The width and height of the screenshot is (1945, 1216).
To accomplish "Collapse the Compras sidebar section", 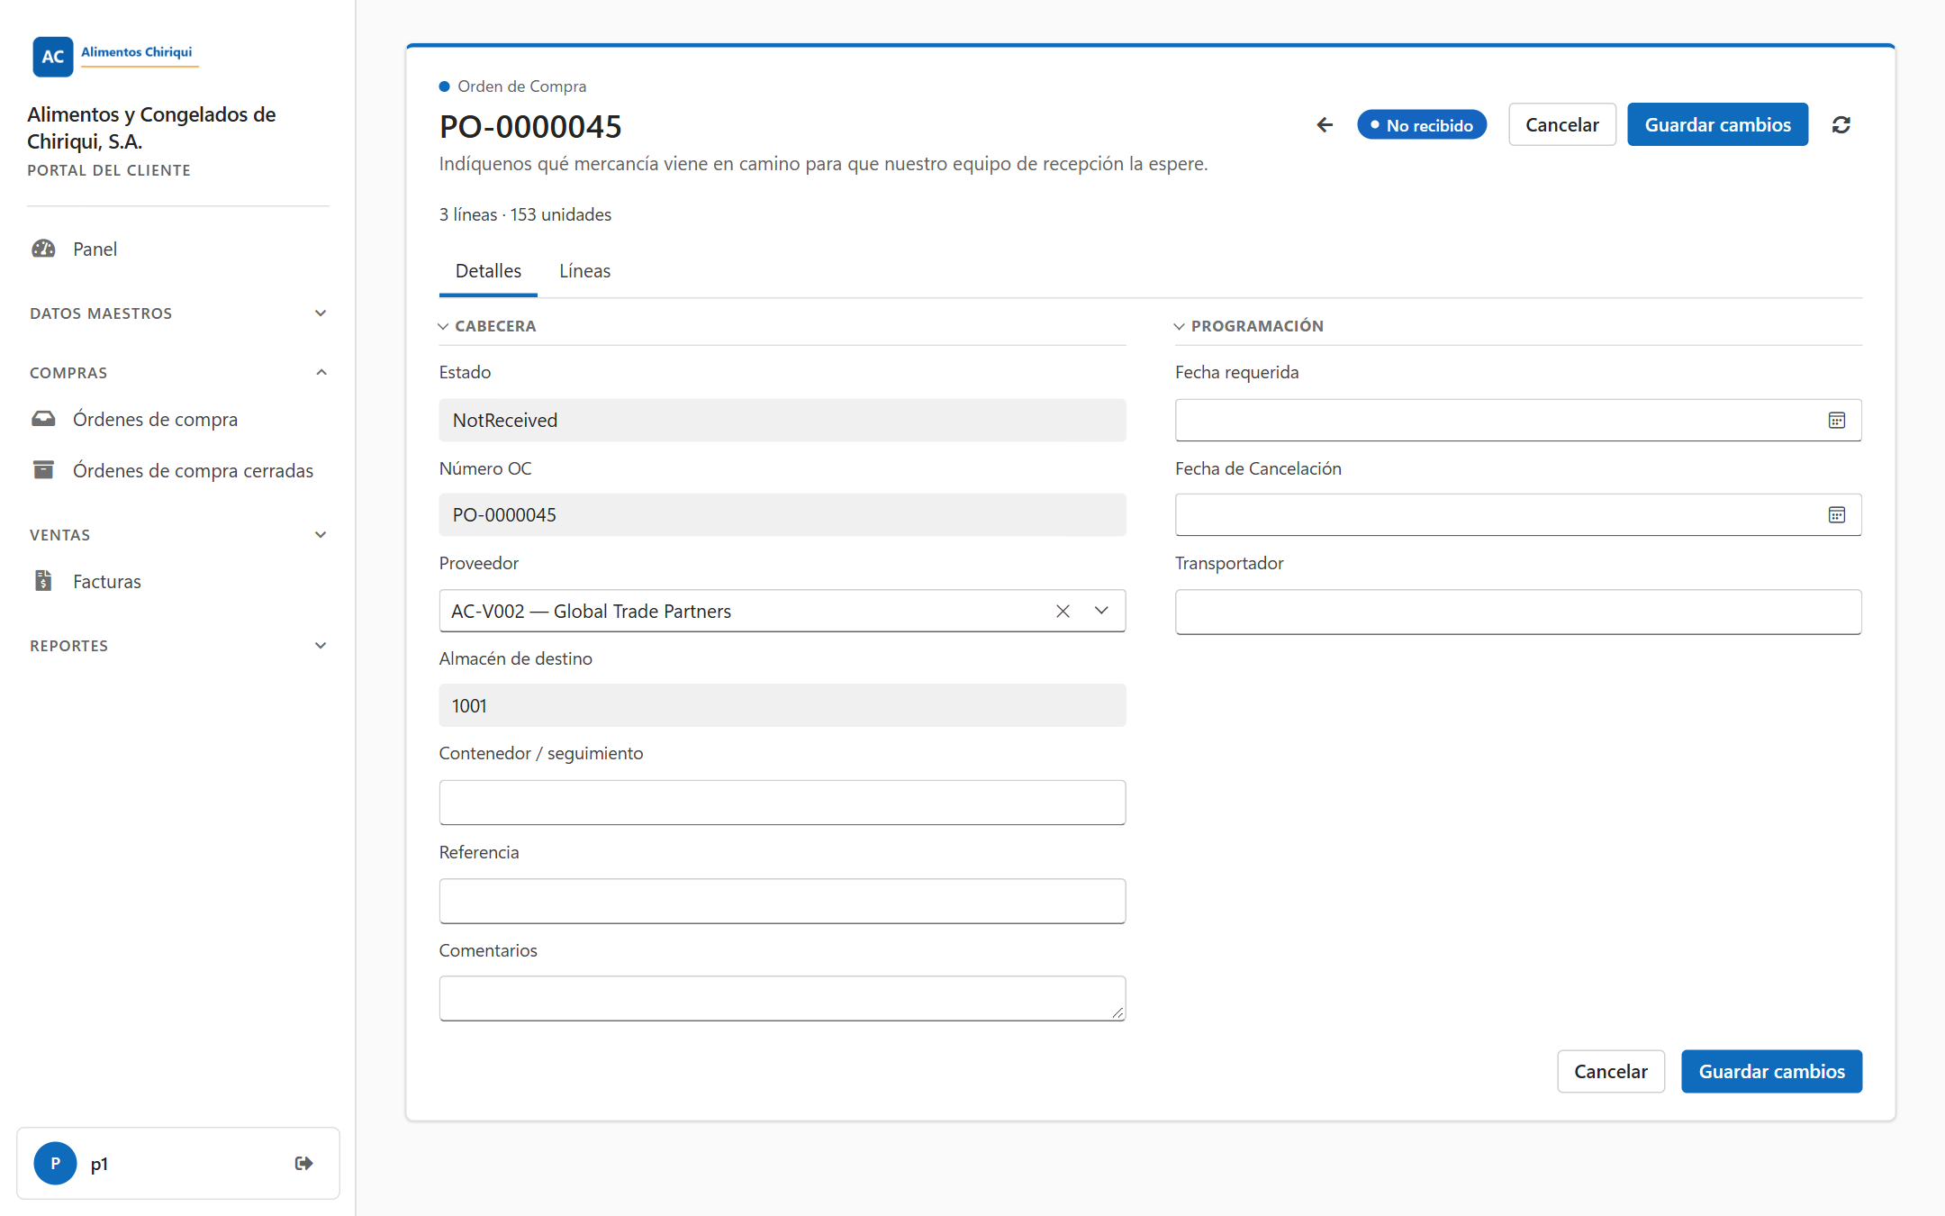I will [x=177, y=373].
